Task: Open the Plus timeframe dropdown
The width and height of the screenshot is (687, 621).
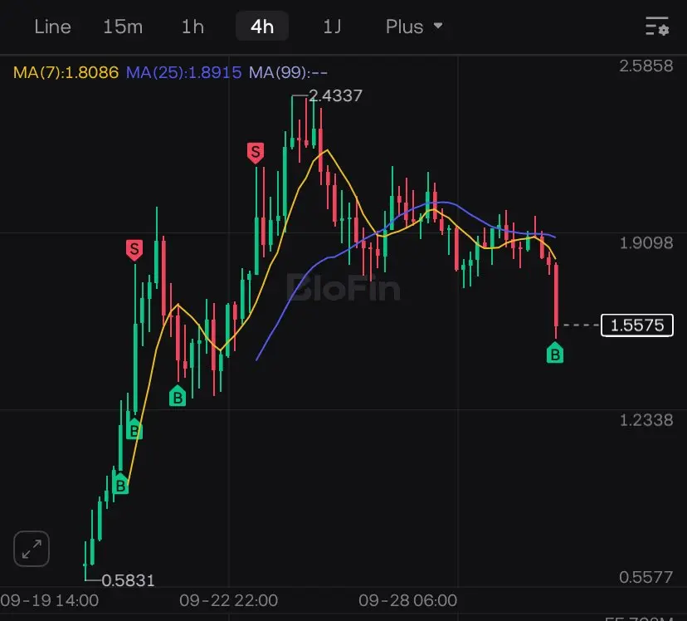Action: coord(414,27)
